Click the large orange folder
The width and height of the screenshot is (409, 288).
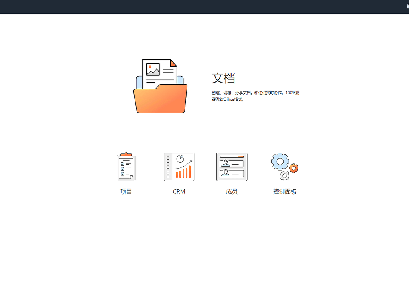tap(160, 100)
